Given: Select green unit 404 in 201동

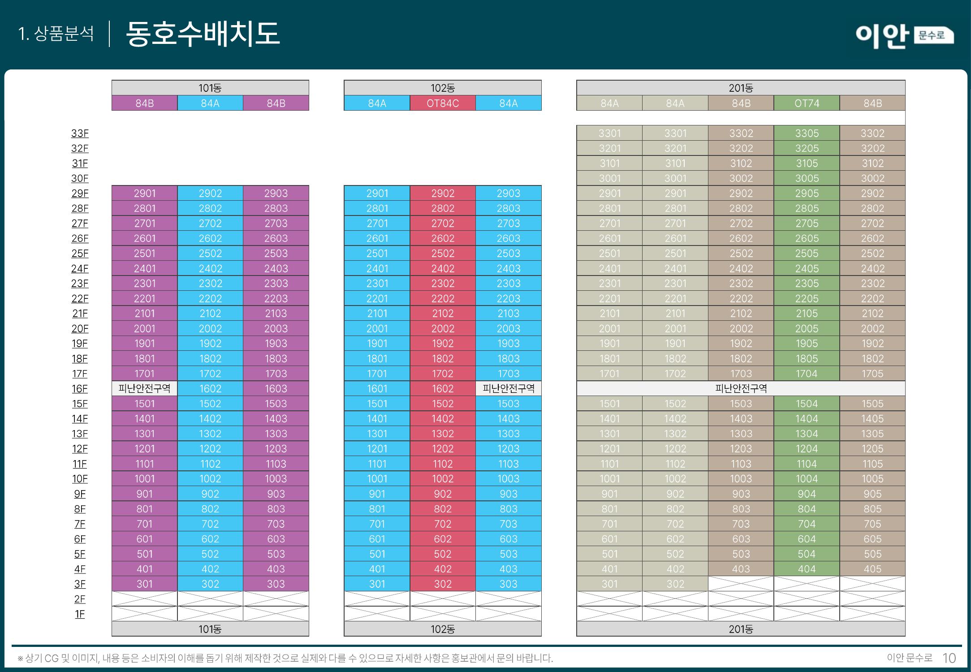Looking at the screenshot, I should pos(807,569).
